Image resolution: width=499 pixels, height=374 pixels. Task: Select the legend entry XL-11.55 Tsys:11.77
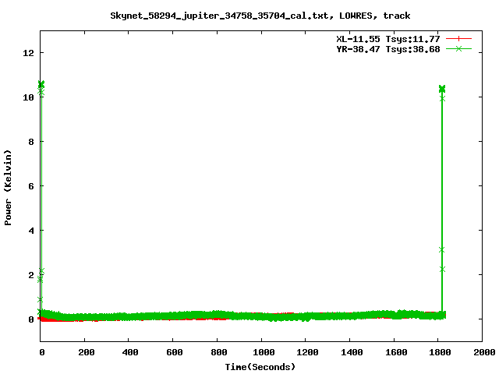(388, 39)
